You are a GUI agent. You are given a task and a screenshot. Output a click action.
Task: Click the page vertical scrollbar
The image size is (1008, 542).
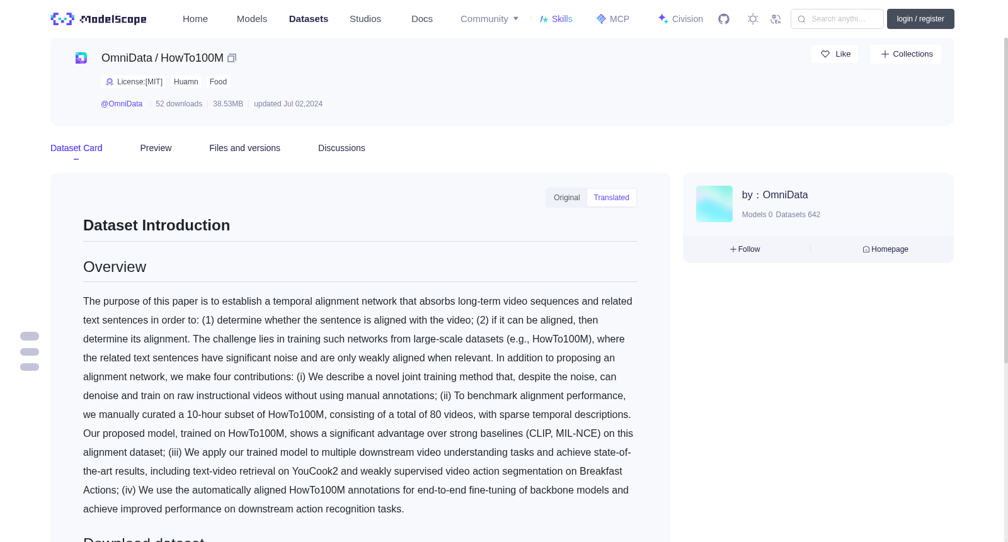click(1005, 200)
